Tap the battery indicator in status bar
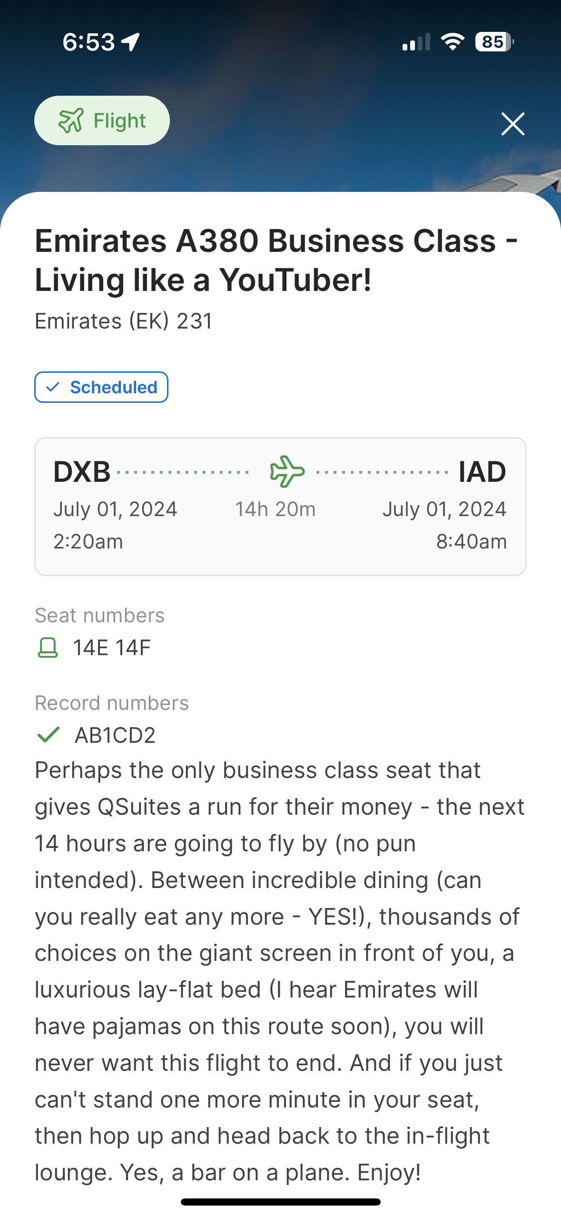 (494, 42)
